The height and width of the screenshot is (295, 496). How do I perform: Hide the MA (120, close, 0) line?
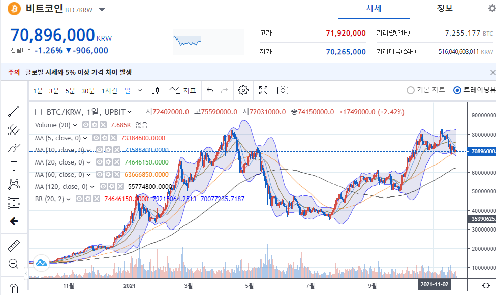(103, 186)
